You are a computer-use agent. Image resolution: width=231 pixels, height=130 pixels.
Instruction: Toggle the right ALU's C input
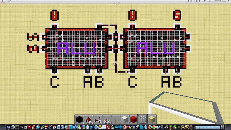132,70
